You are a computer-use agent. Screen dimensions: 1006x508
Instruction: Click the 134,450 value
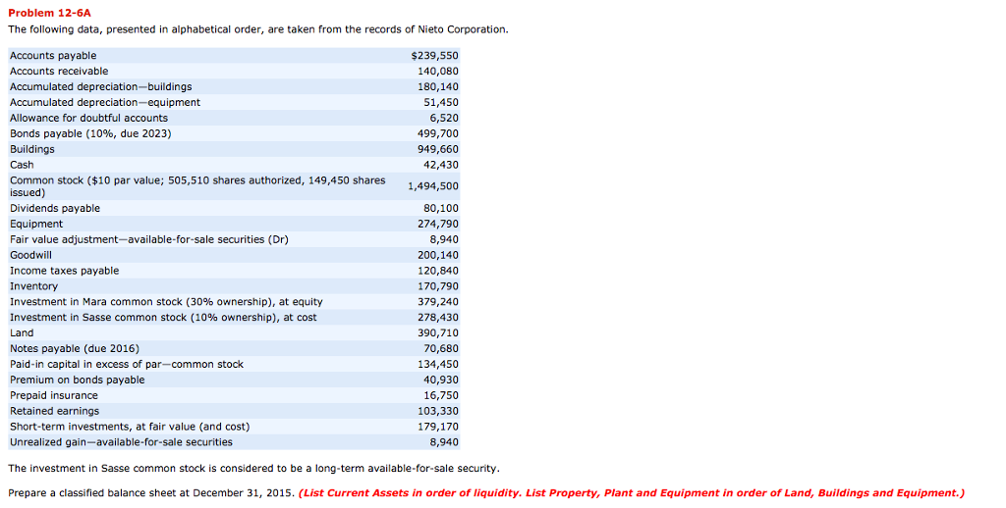[x=438, y=365]
